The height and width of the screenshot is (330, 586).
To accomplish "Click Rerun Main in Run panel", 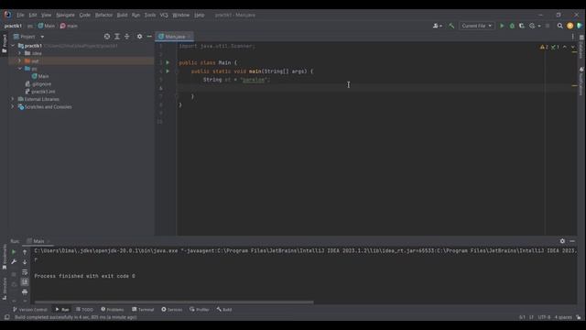I will coord(14,252).
